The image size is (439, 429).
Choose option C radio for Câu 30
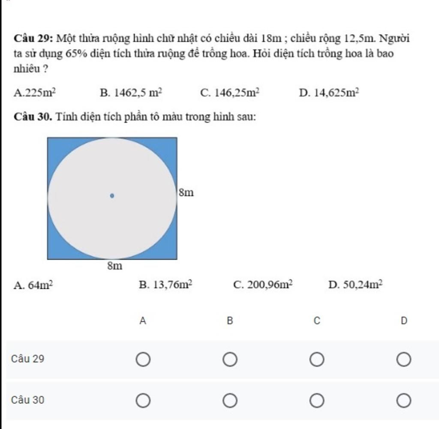pos(317,401)
